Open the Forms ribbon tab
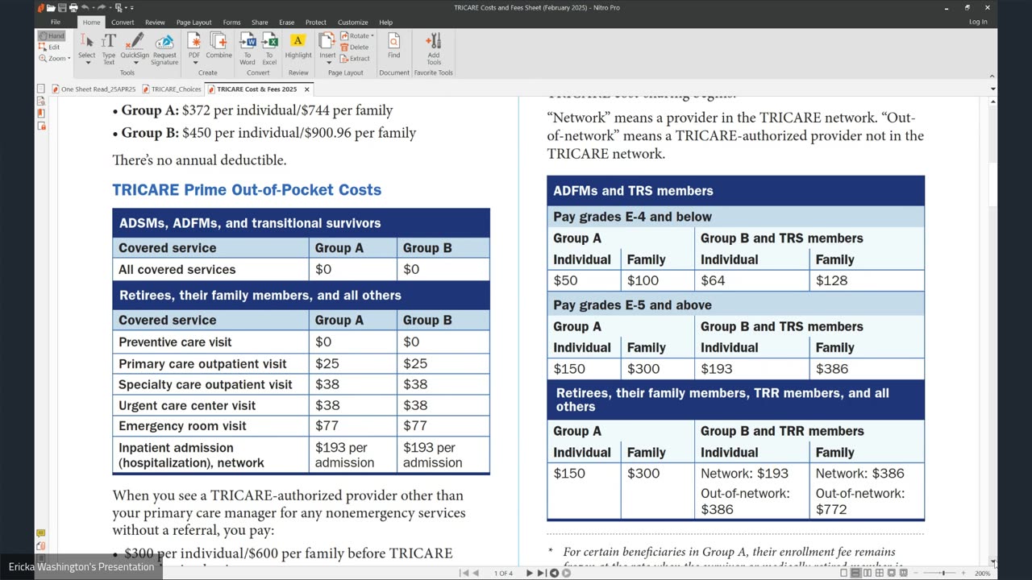 coord(231,23)
